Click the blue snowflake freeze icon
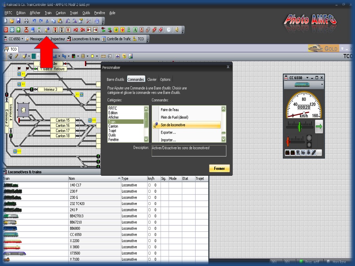The image size is (355, 266). [12, 30]
